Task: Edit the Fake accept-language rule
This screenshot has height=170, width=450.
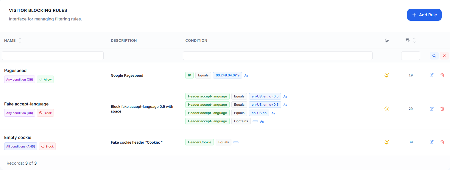Action: [432, 109]
